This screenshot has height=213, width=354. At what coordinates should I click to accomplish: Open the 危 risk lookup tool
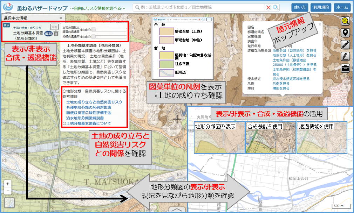click(x=345, y=21)
